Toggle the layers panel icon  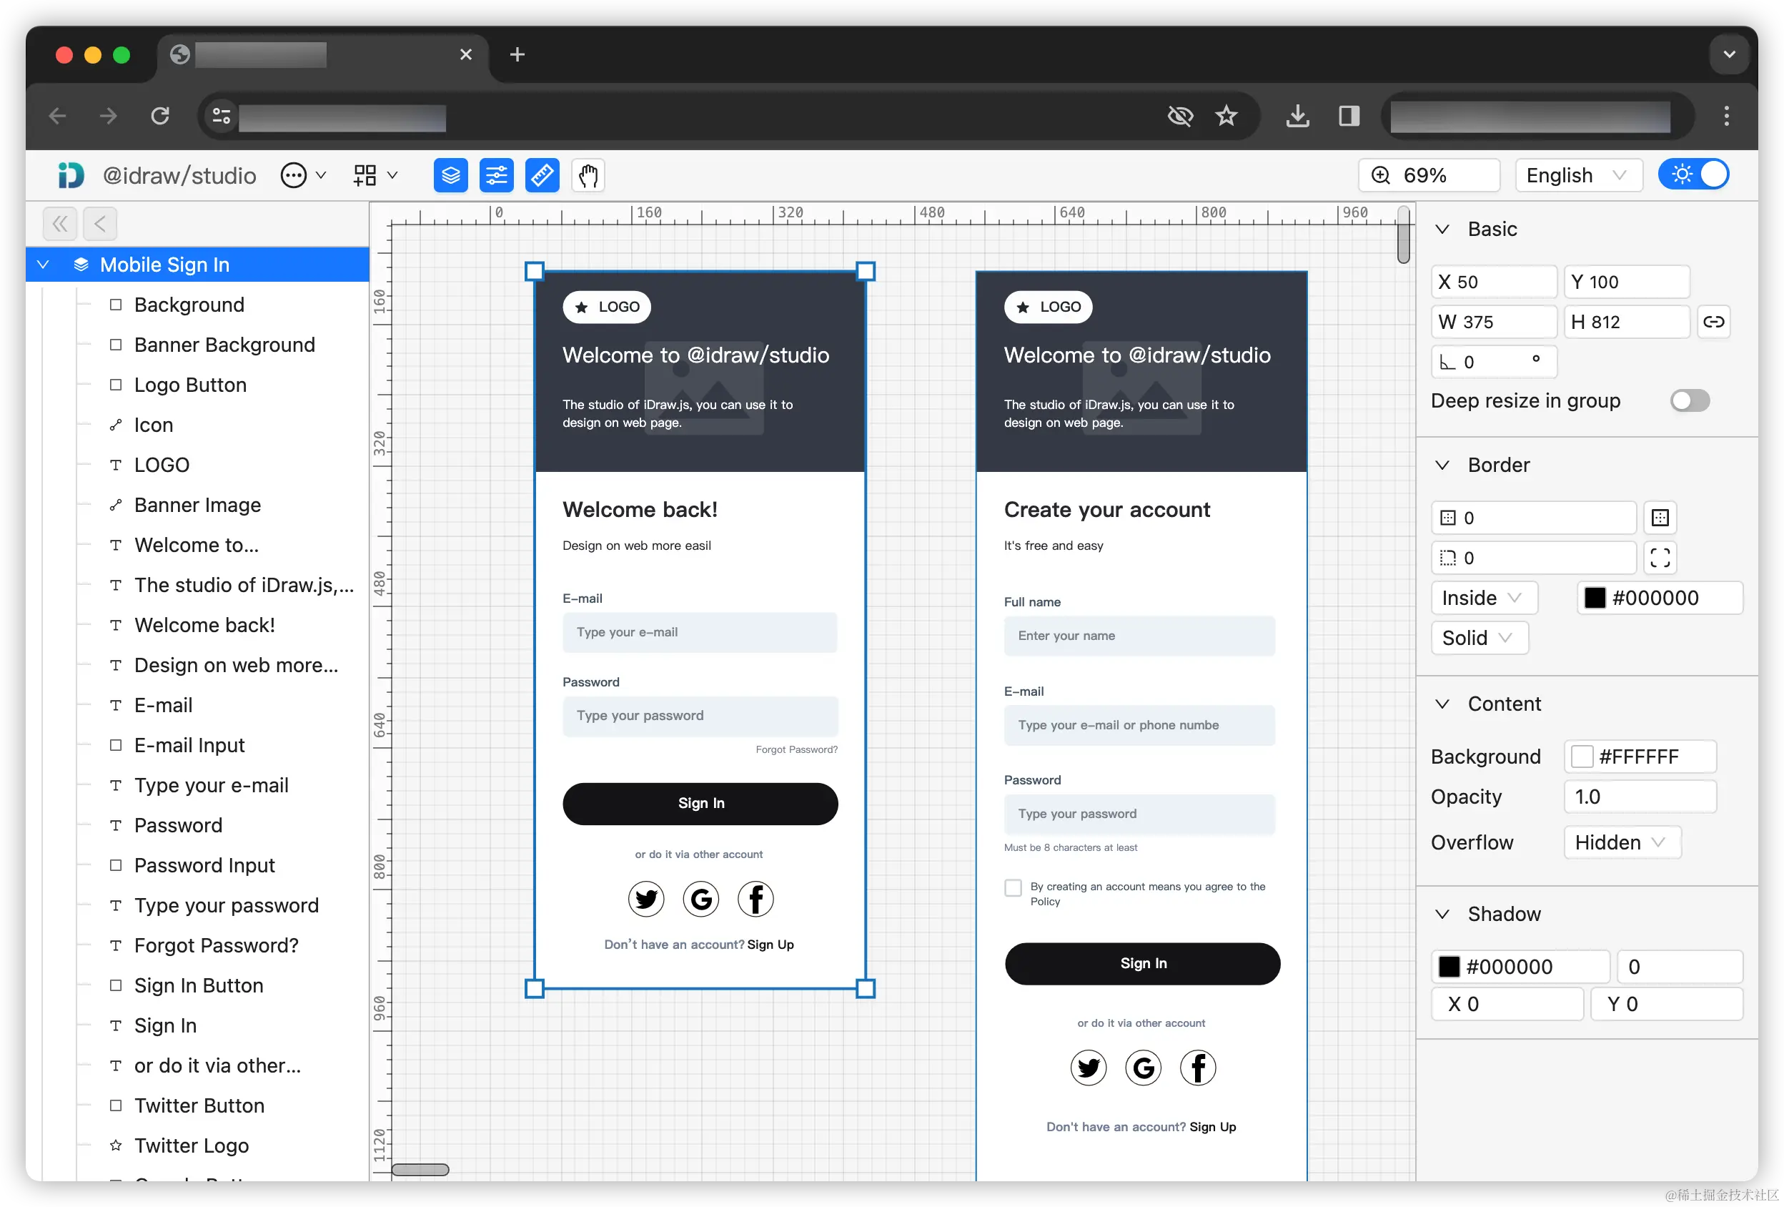(450, 176)
